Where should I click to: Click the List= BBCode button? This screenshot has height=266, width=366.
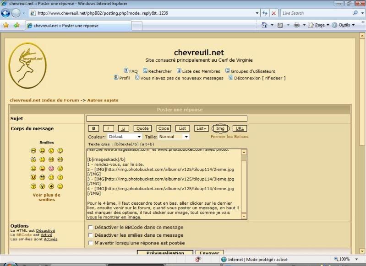(x=201, y=128)
